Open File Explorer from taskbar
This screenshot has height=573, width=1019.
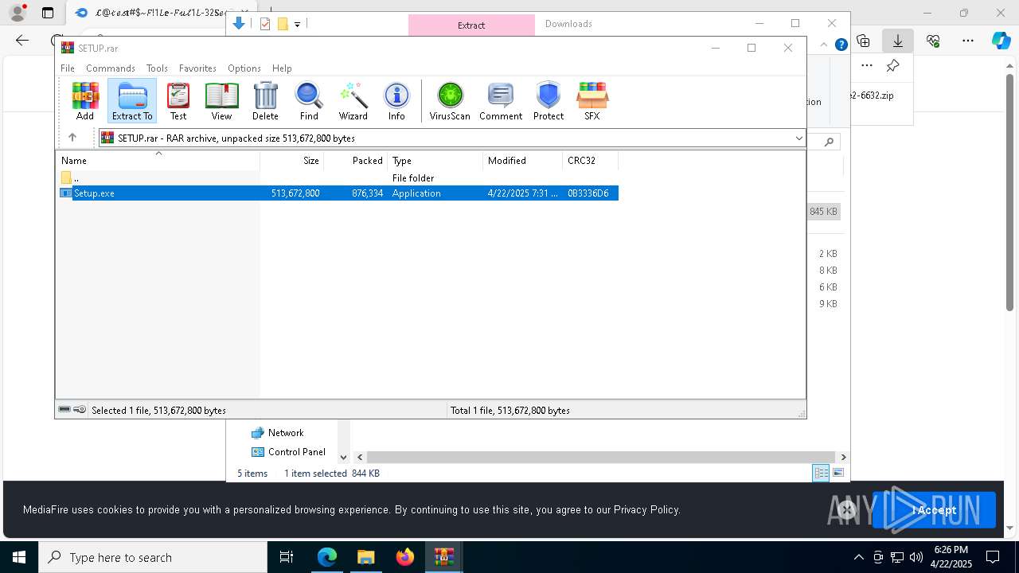click(365, 557)
